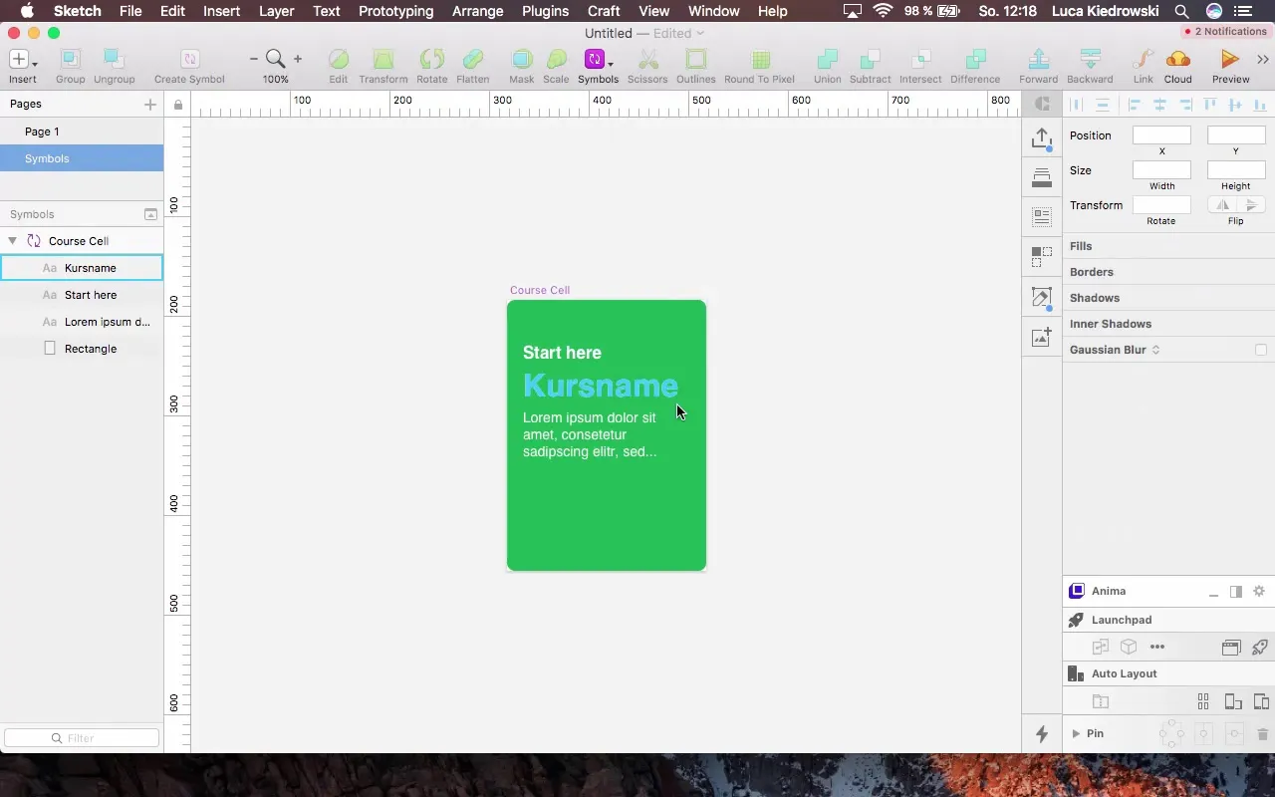Screen dimensions: 1275x797
Task: Open the Spotlight search icon
Action: pyautogui.click(x=1181, y=11)
